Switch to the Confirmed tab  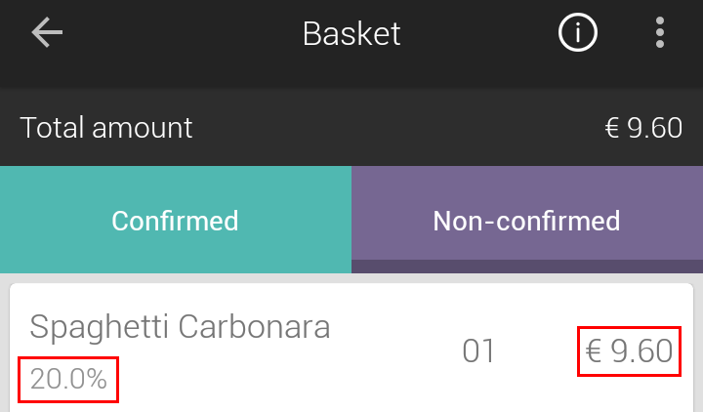click(176, 220)
